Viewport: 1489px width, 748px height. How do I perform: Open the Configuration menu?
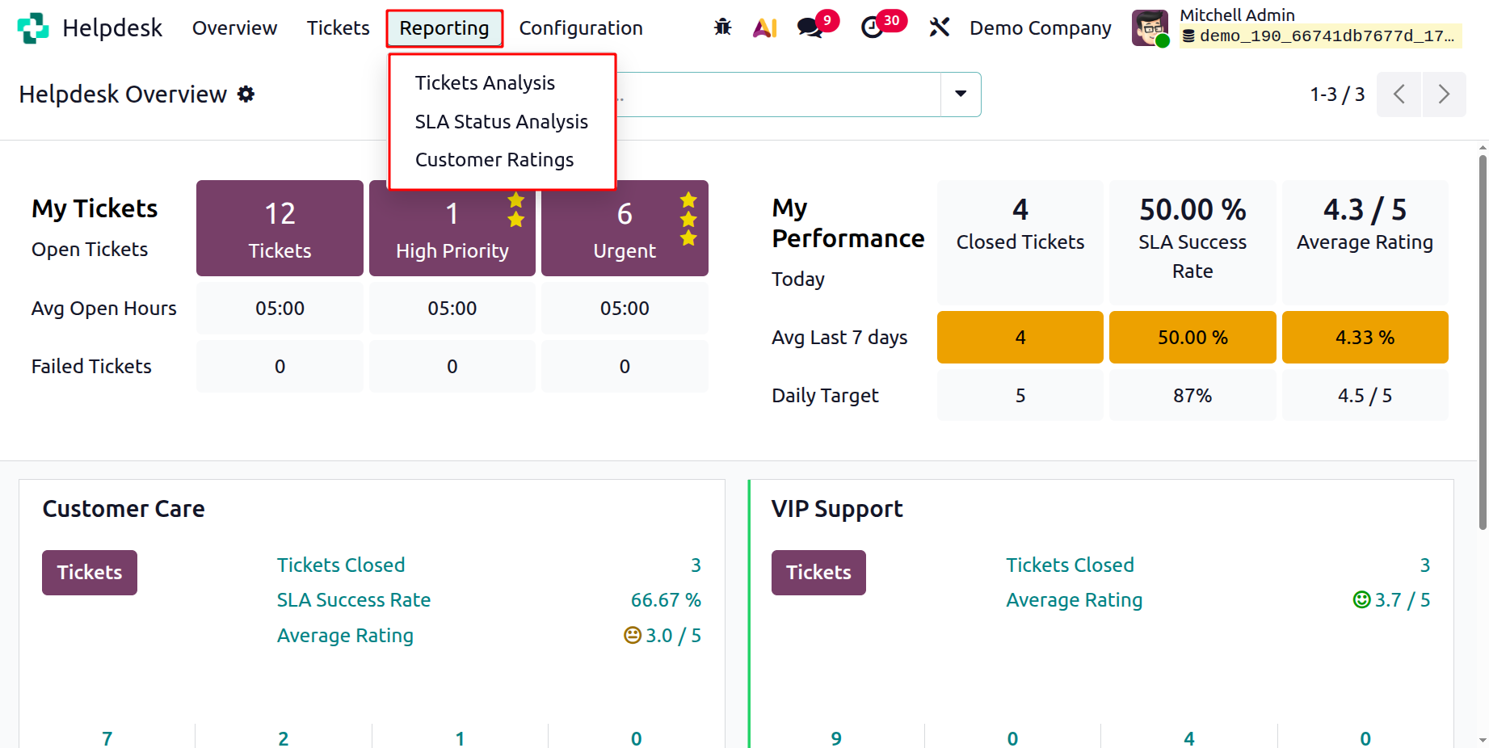coord(580,28)
